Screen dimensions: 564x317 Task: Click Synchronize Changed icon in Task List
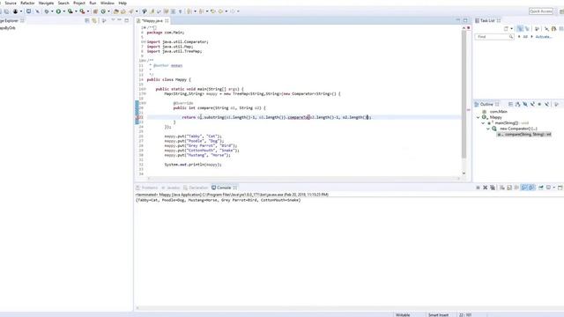pyautogui.click(x=553, y=29)
